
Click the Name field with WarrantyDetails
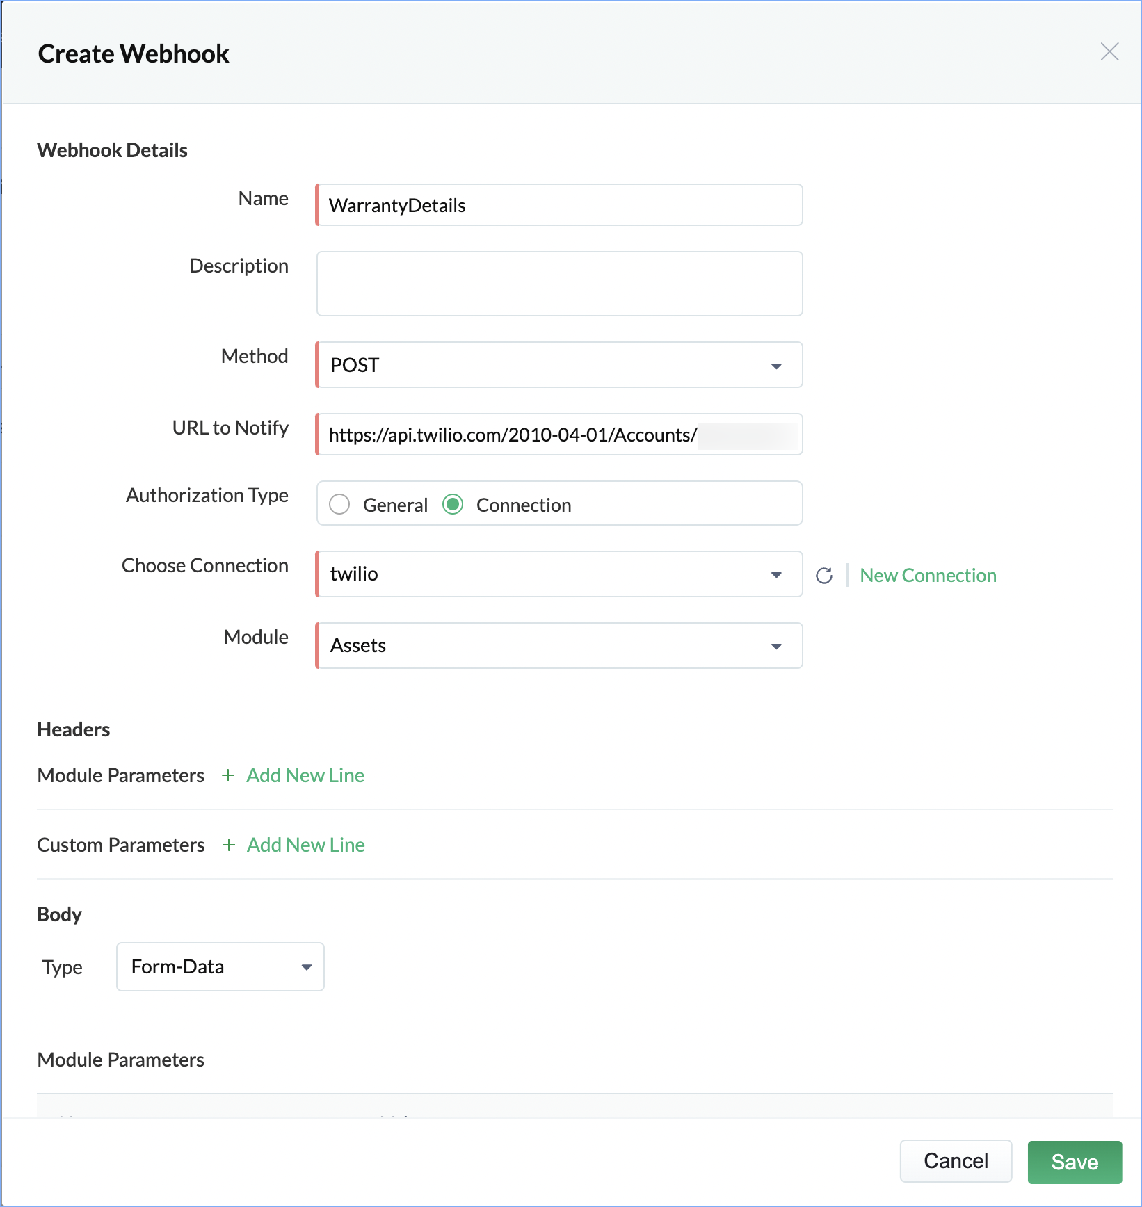tap(560, 205)
